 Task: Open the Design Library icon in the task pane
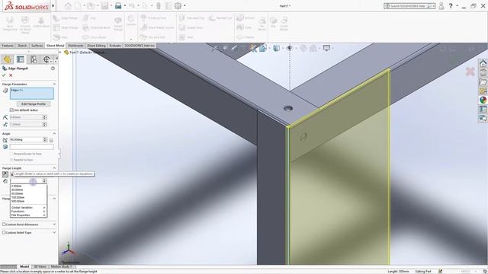(483, 73)
